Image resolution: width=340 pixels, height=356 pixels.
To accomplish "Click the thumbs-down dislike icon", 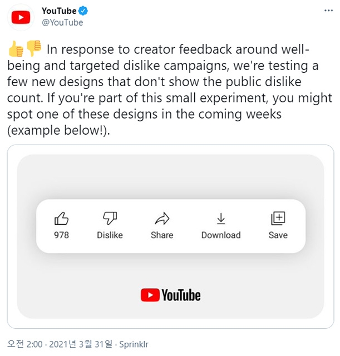I will pos(110,218).
